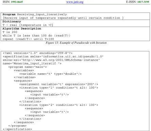Screen dimensions: 151x131
Task: Click the closing '</variables>' tag
Action: [25, 77]
